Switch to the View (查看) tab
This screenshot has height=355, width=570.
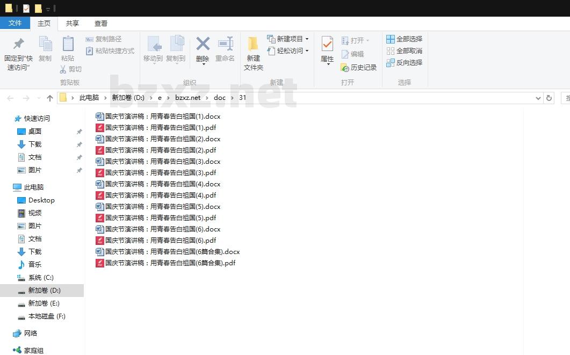pos(101,23)
